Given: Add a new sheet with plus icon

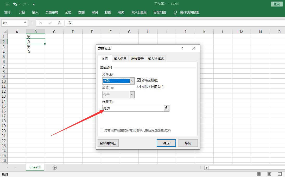Looking at the screenshot, I should 55,168.
